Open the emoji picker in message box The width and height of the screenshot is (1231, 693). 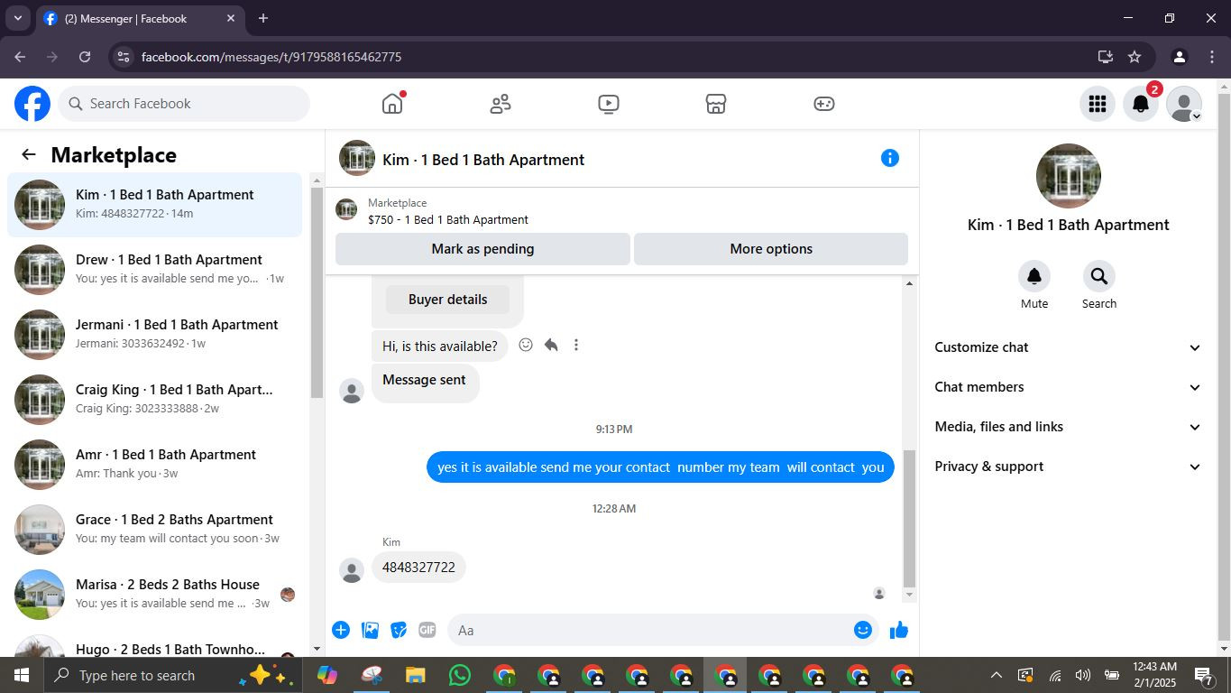tap(863, 630)
